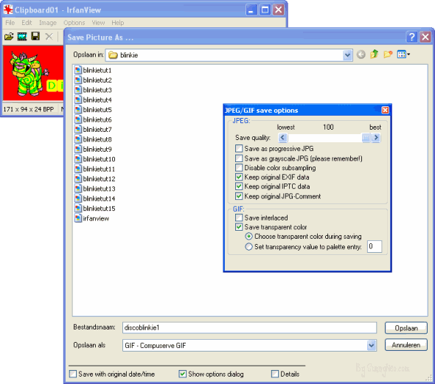
Task: Select the blinkietut3 file icon
Action: point(78,90)
